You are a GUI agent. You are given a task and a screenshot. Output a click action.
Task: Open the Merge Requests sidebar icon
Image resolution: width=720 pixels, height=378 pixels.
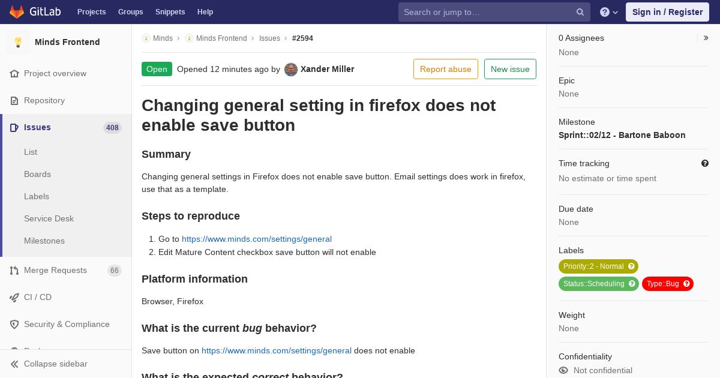[14, 271]
